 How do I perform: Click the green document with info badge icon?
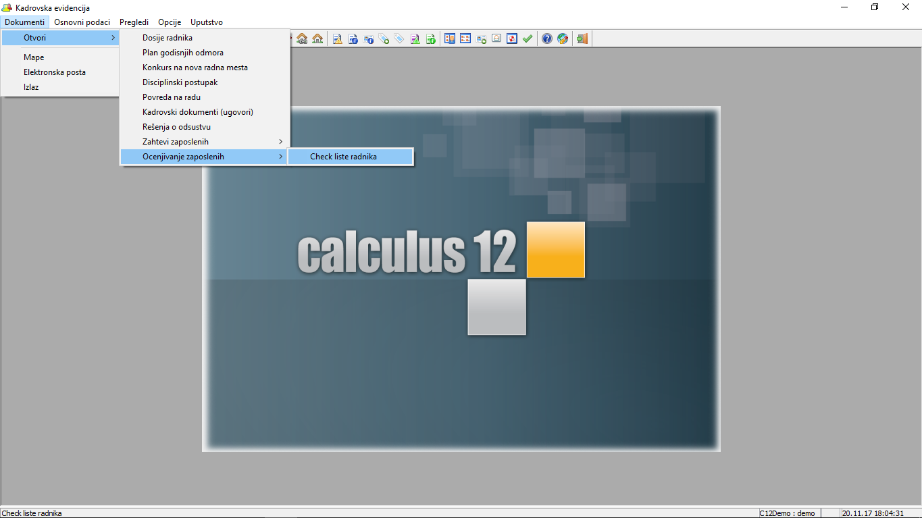pos(430,38)
